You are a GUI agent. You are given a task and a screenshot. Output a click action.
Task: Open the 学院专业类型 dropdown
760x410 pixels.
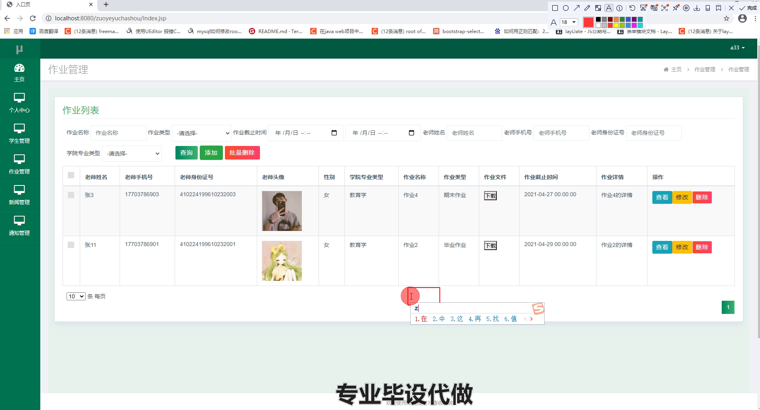(x=132, y=154)
